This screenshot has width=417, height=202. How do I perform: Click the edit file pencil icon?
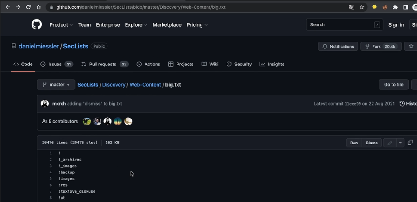tap(390, 143)
